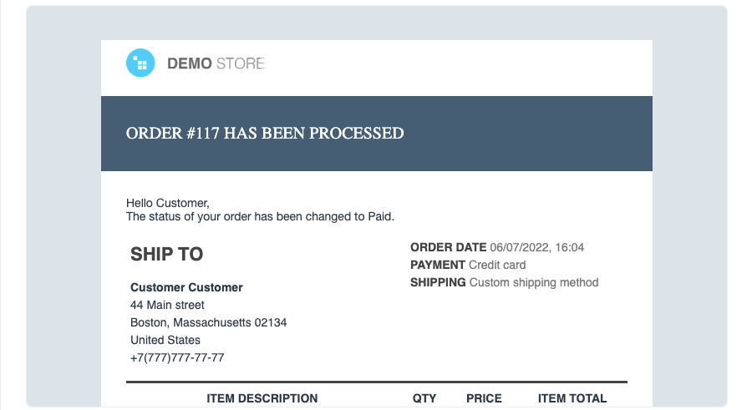The height and width of the screenshot is (410, 752).
Task: Click the Boston, Massachusetts 02134 line
Action: 209,322
